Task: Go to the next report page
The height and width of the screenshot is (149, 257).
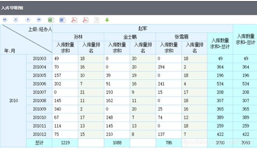Action: pyautogui.click(x=28, y=20)
